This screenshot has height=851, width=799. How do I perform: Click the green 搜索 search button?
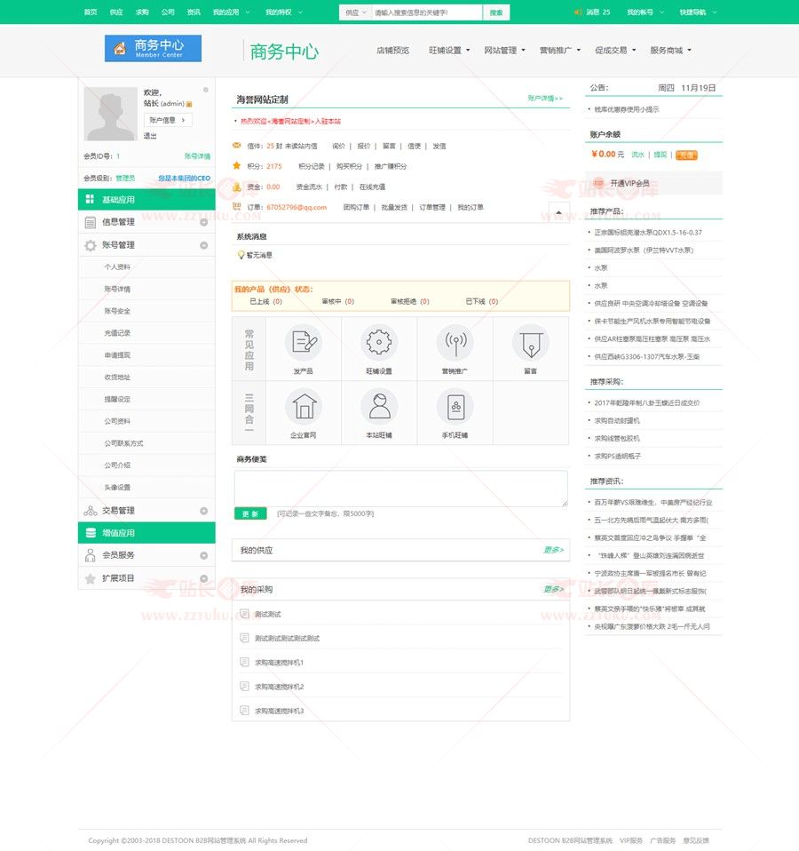[495, 12]
